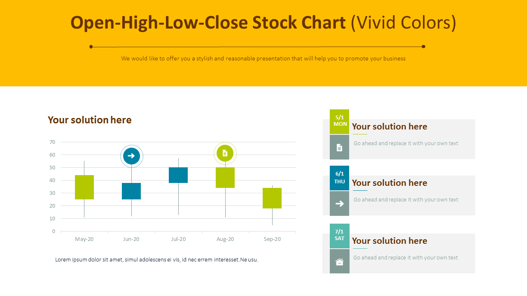Select the gray arrow icon under 6/1 THU

[x=339, y=203]
